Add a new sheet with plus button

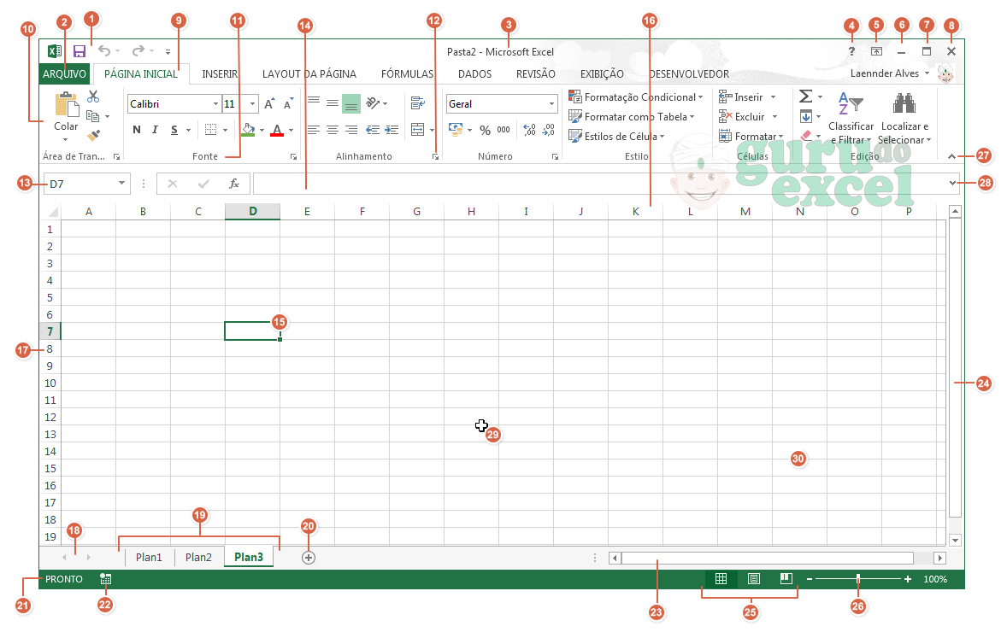pyautogui.click(x=309, y=558)
